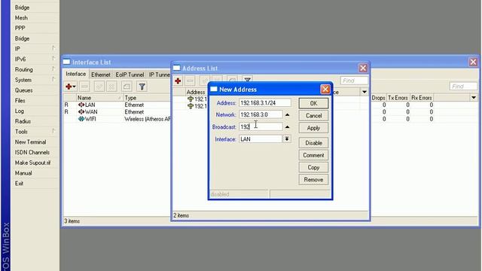Sort by the Type column header
Viewport: 482px width, 271px height.
click(147, 98)
